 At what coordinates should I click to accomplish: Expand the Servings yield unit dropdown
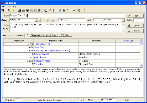(123, 20)
